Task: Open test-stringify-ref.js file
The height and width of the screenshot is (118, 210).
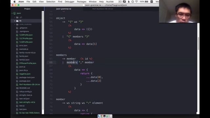Action: [27, 102]
